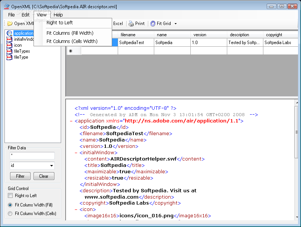Select the application tree item
This screenshot has height=227, width=301.
tap(23, 33)
